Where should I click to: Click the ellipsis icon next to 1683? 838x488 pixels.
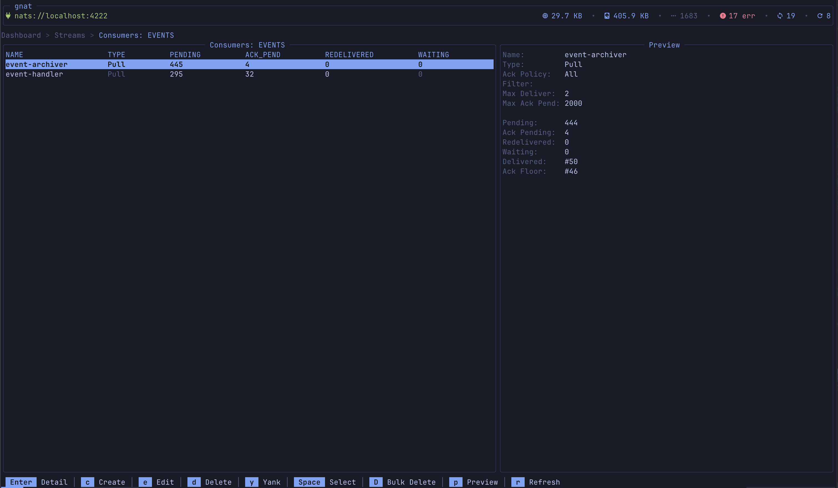[x=673, y=16]
